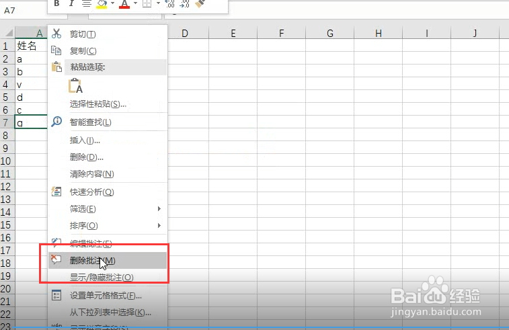Click the format cells icon
The height and width of the screenshot is (330, 509).
tap(56, 295)
